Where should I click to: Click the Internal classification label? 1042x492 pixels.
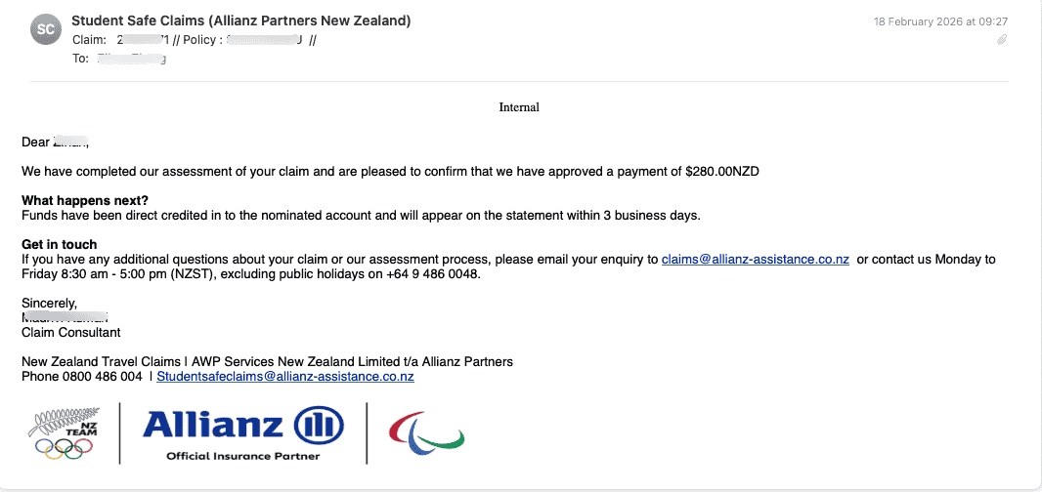pos(519,107)
